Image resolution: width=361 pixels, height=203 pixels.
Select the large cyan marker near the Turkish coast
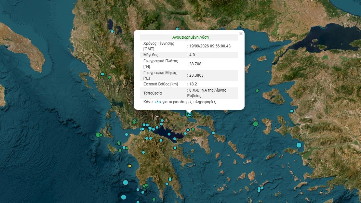point(299,145)
